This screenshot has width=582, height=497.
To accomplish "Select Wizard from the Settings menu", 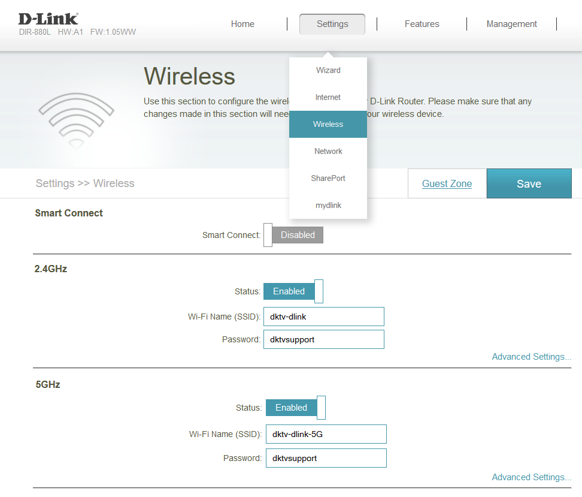I will point(328,70).
